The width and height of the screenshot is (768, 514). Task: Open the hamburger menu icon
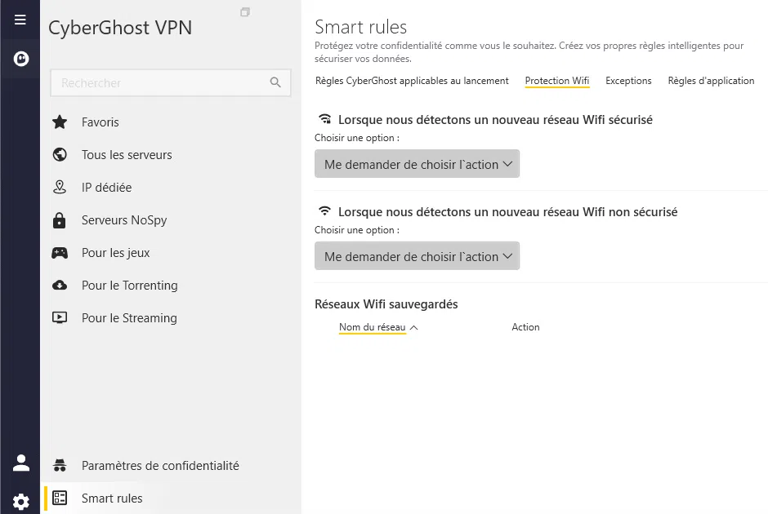click(x=20, y=20)
